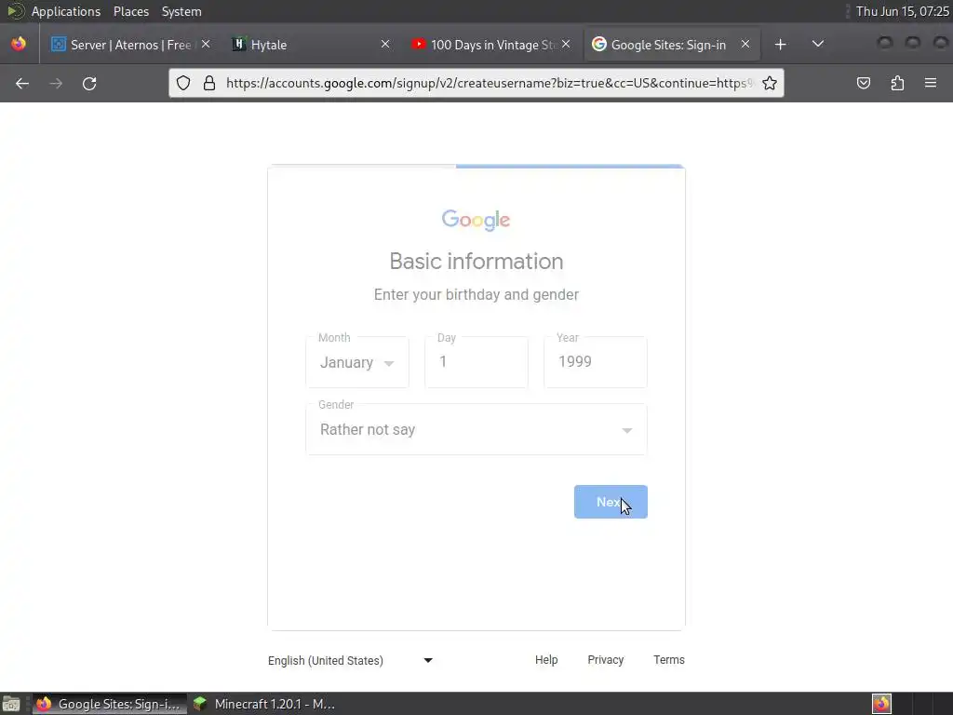This screenshot has width=953, height=715.
Task: Open the Gender dropdown
Action: (x=476, y=429)
